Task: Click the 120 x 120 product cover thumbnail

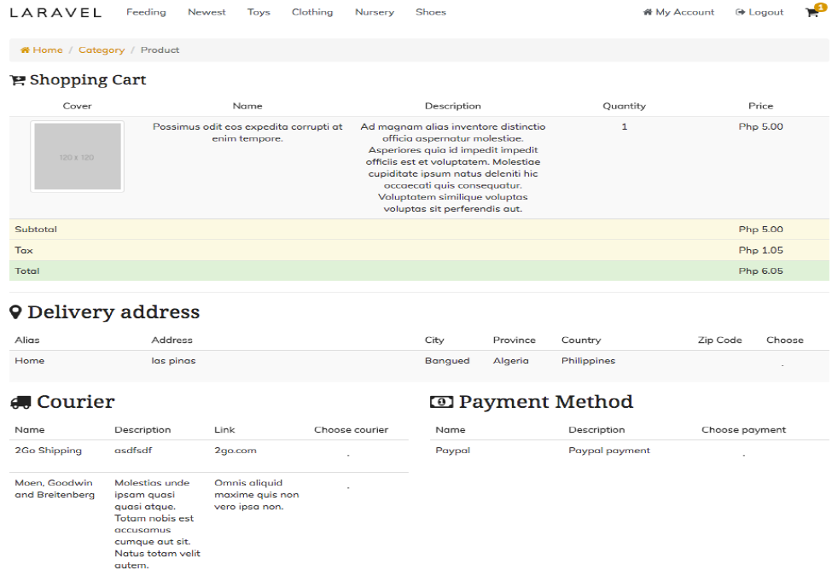Action: (x=78, y=157)
